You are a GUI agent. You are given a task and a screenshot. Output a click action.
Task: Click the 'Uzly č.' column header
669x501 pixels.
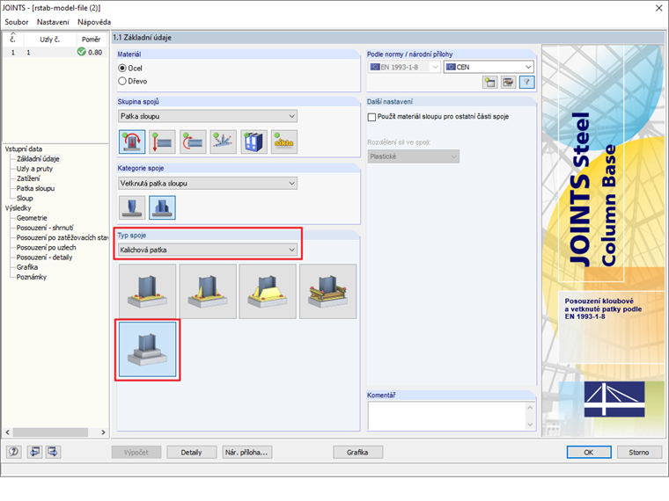point(50,40)
